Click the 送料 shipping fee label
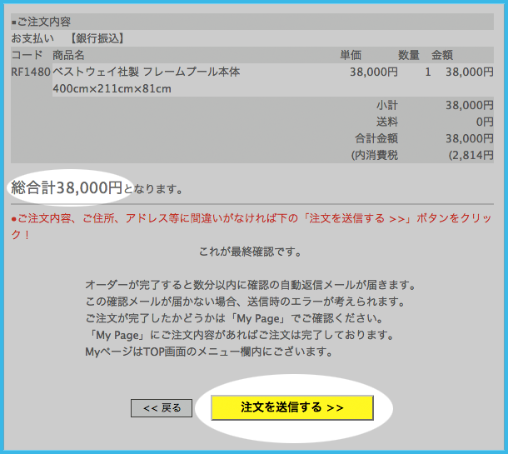508x454 pixels. click(387, 122)
